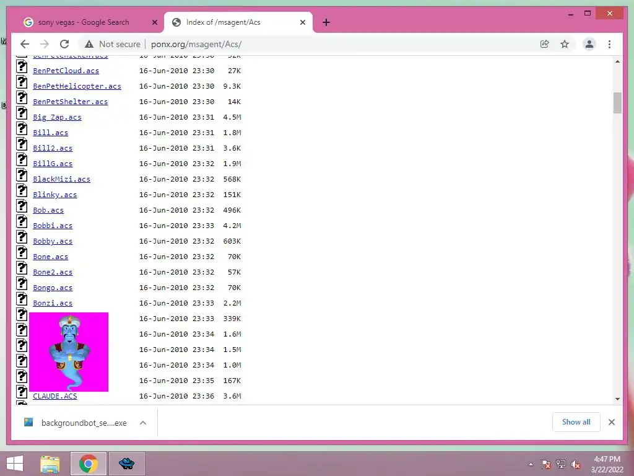Image resolution: width=634 pixels, height=476 pixels.
Task: Click the forward navigation arrow
Action: pos(45,44)
